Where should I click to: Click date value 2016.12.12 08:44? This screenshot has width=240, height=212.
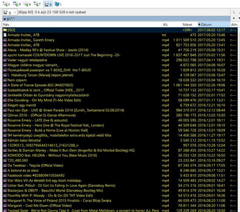tap(211, 110)
